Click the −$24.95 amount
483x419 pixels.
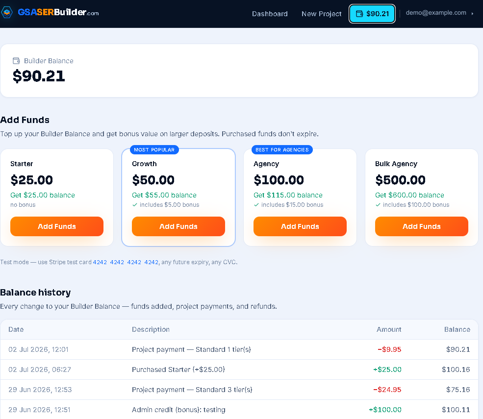[387, 390]
